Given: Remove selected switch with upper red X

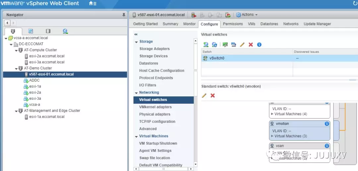Looking at the screenshot, I should 251,45.
